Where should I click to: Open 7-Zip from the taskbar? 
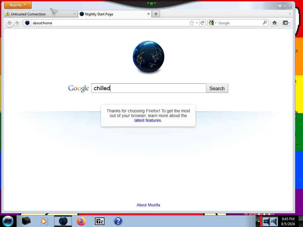point(100,221)
